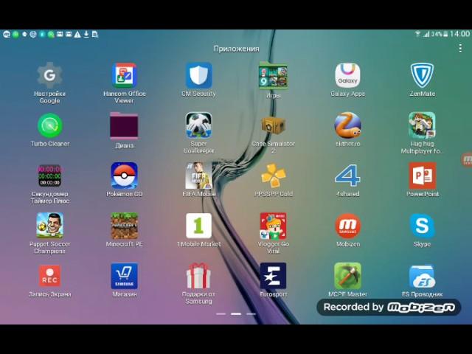Open the three-dot overflow menu
The height and width of the screenshot is (354, 472).
[460, 48]
